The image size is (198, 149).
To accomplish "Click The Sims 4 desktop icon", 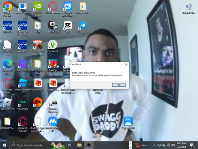I will coord(53,46).
